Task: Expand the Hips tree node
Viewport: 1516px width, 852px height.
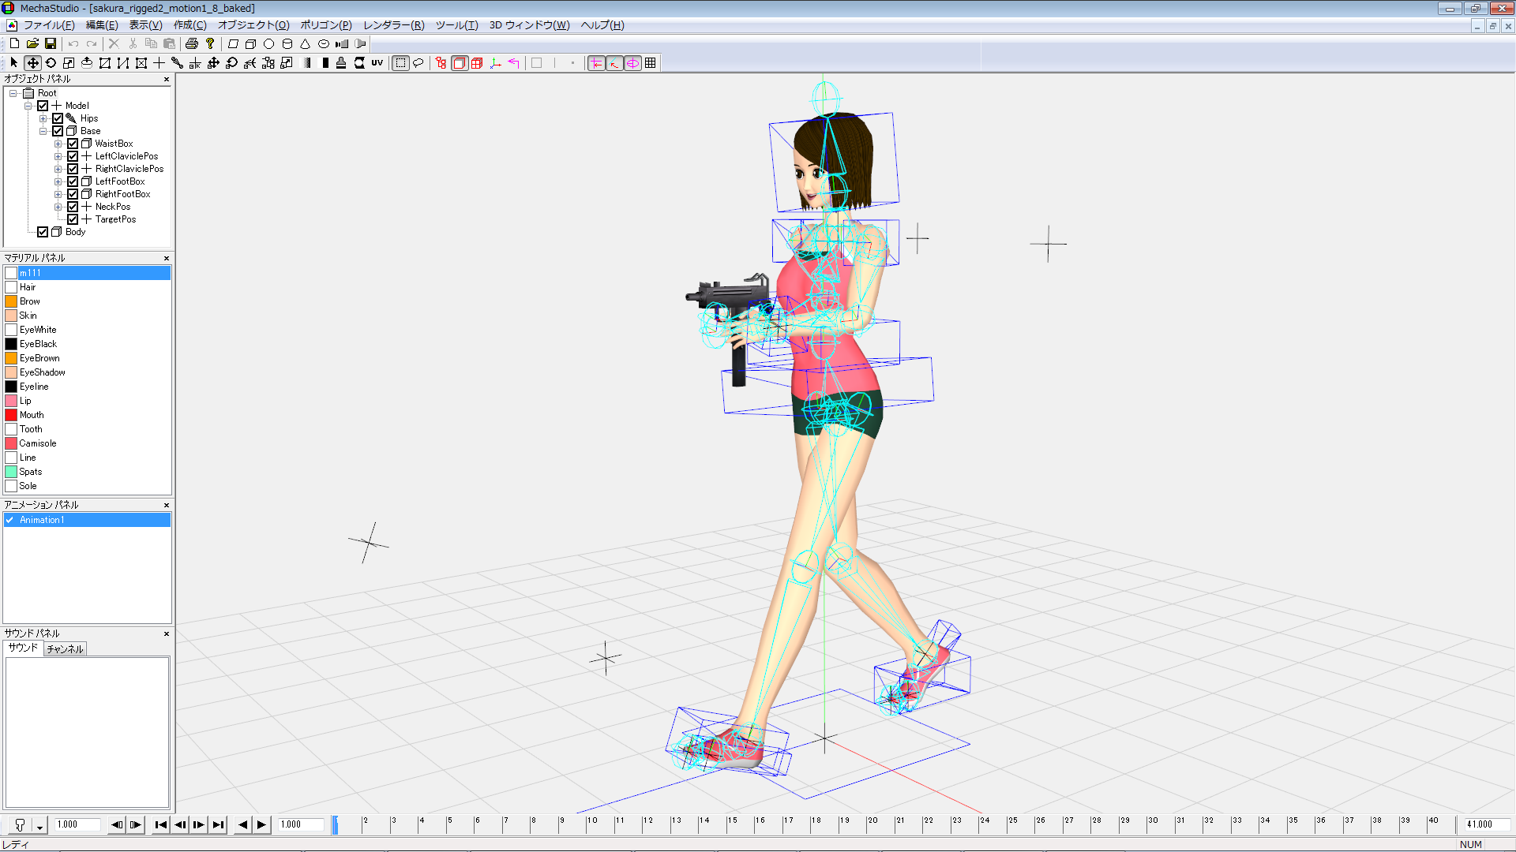Action: pyautogui.click(x=43, y=118)
